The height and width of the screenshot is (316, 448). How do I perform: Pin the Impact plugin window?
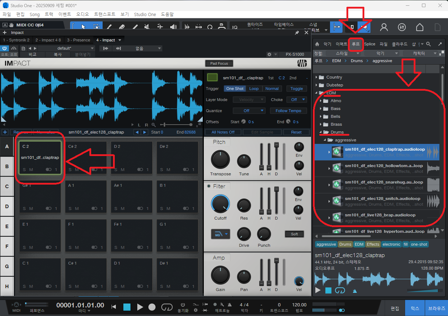click(x=297, y=32)
